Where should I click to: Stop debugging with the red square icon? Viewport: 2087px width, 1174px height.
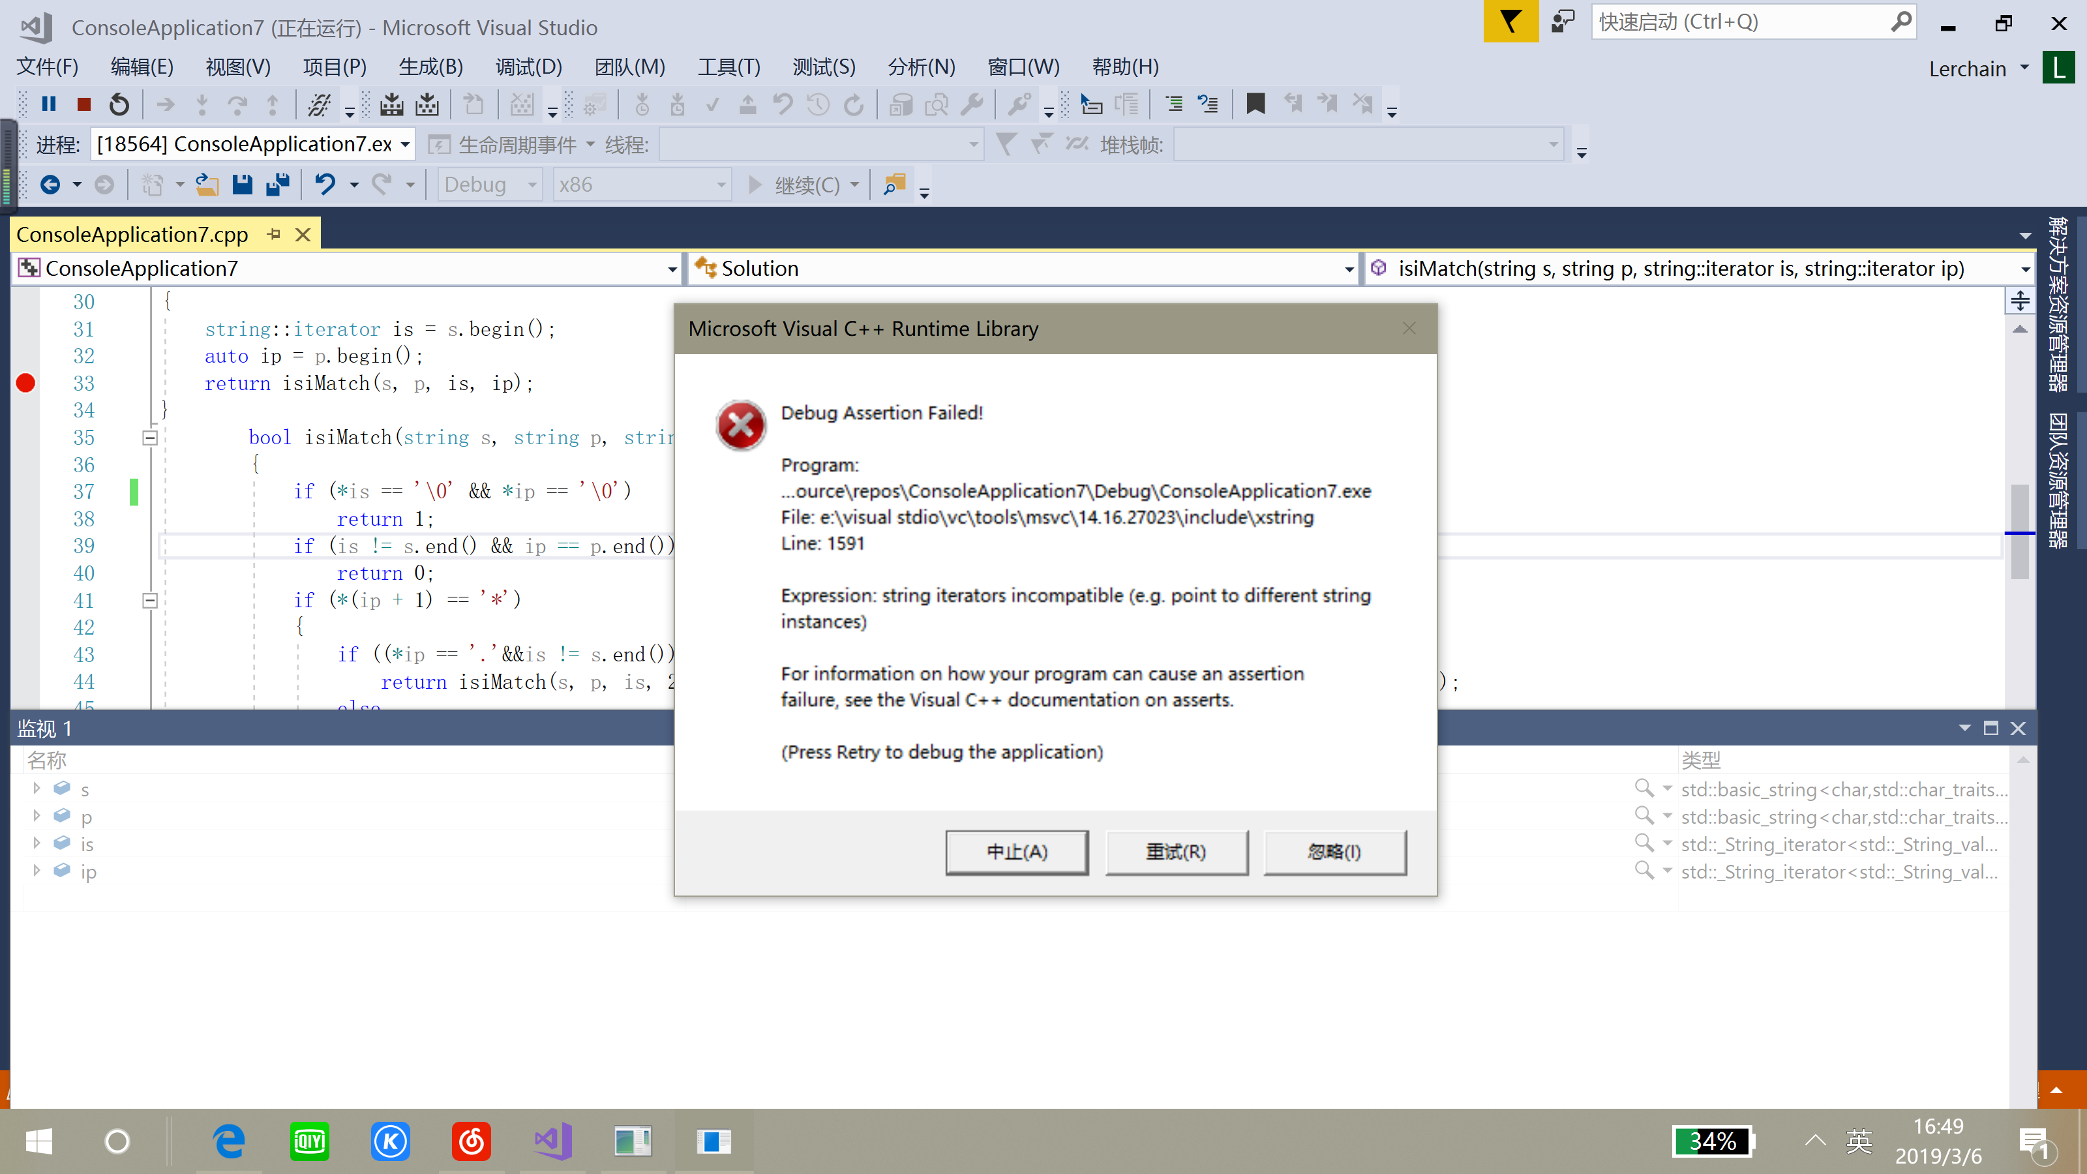tap(83, 104)
